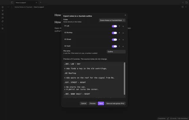Add a new tab with plus
This screenshot has height=120, width=189.
(x=41, y=2)
